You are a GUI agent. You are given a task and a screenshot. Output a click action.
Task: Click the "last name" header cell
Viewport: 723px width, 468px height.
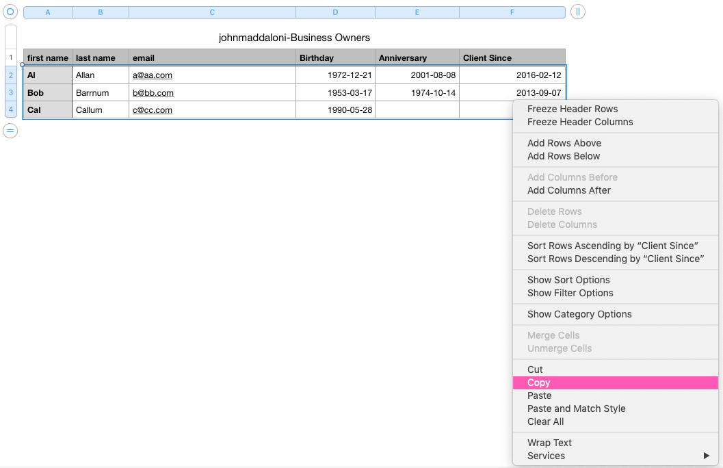point(101,57)
